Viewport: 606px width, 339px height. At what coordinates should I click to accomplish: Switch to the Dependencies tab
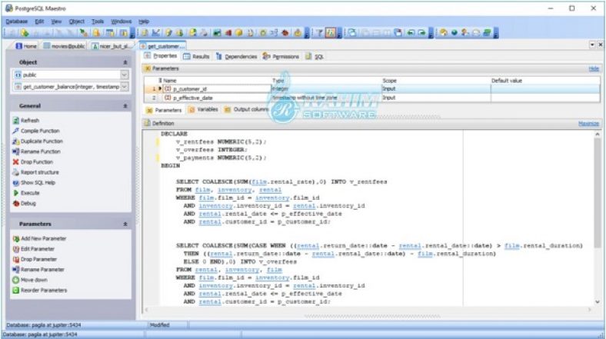[236, 56]
